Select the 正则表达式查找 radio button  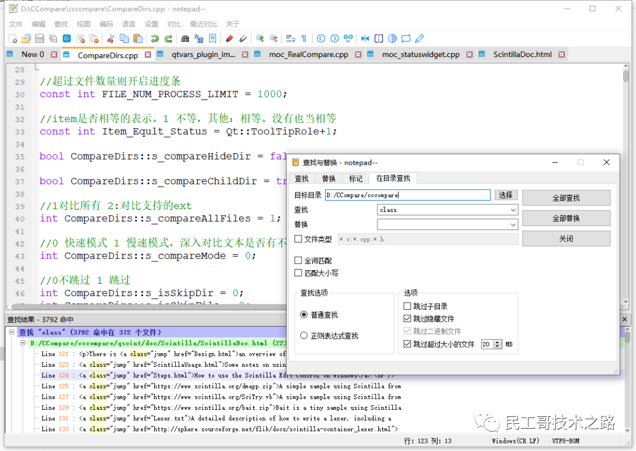pyautogui.click(x=304, y=336)
